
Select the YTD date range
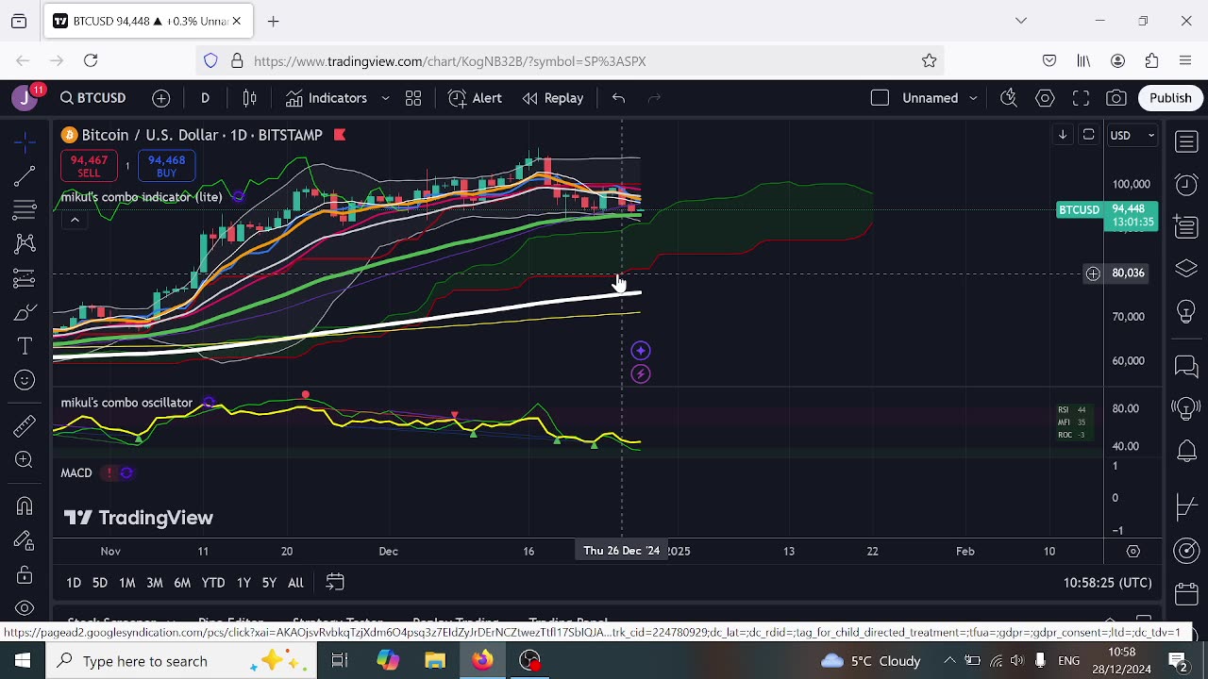213,583
